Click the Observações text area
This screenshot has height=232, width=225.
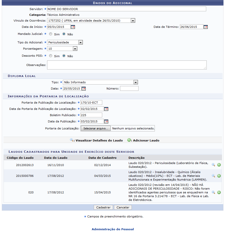(x=127, y=65)
